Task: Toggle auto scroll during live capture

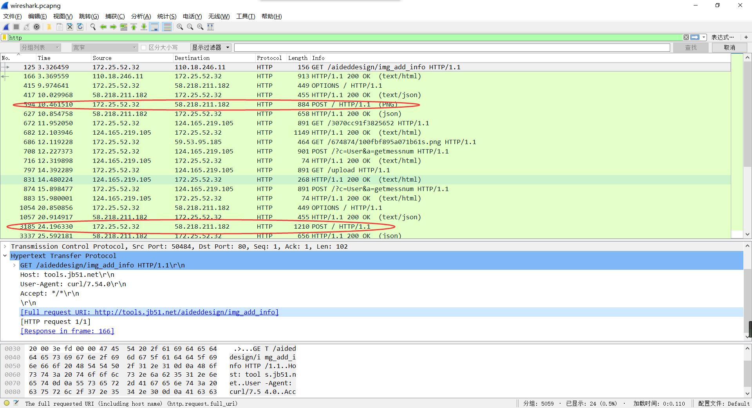Action: [x=154, y=27]
